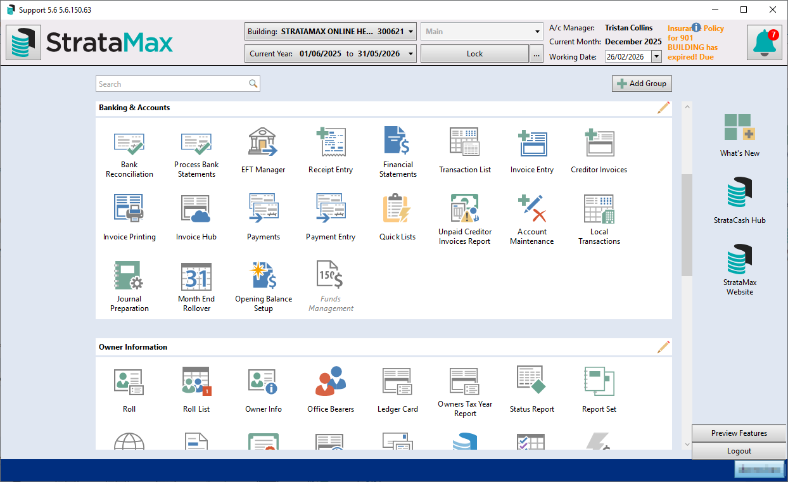Click the expired Insurance Policy warning

click(696, 42)
